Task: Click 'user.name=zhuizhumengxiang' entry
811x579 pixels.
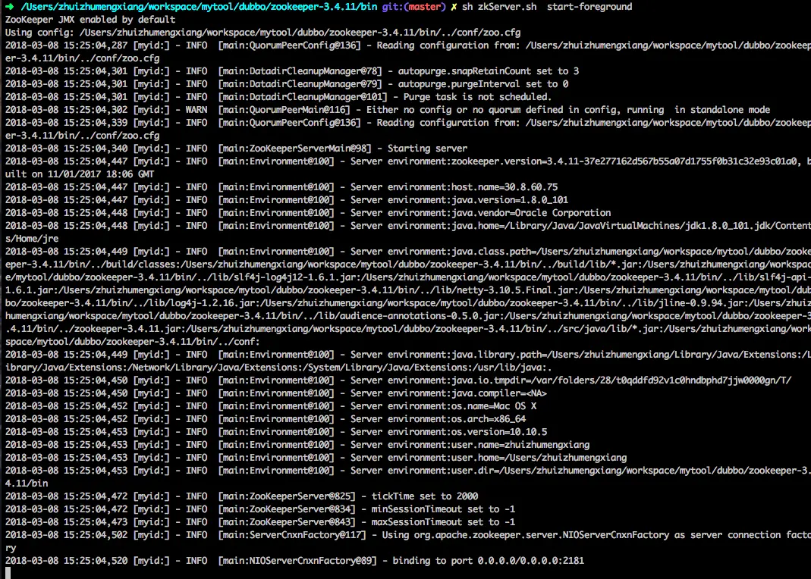Action: point(520,445)
